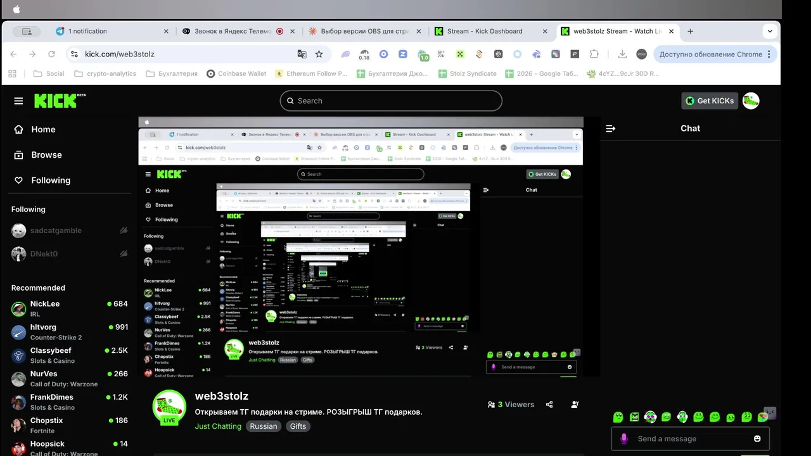Pick the emote holding a red heart
Viewport: 811px width, 456px height.
(763, 417)
